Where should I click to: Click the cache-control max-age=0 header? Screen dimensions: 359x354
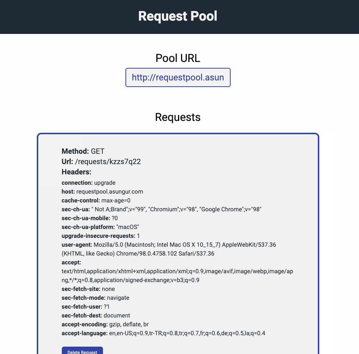pos(96,201)
